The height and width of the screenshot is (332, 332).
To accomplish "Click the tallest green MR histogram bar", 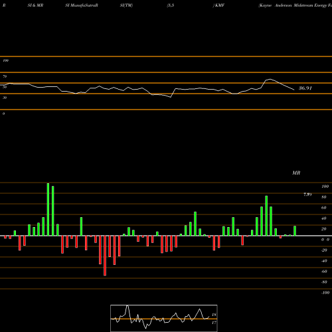I will [x=48, y=209].
